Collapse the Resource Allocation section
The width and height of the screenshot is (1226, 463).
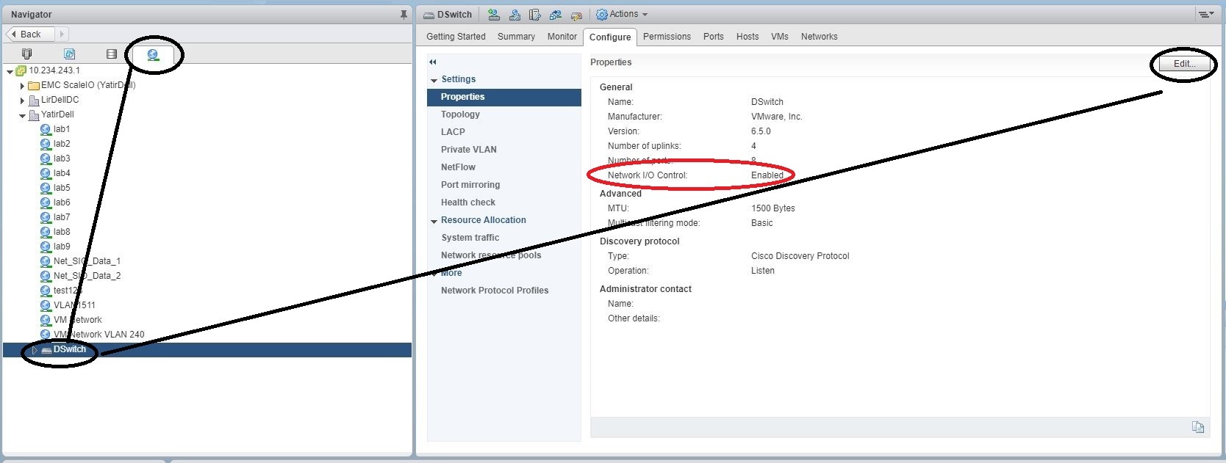[x=434, y=221]
